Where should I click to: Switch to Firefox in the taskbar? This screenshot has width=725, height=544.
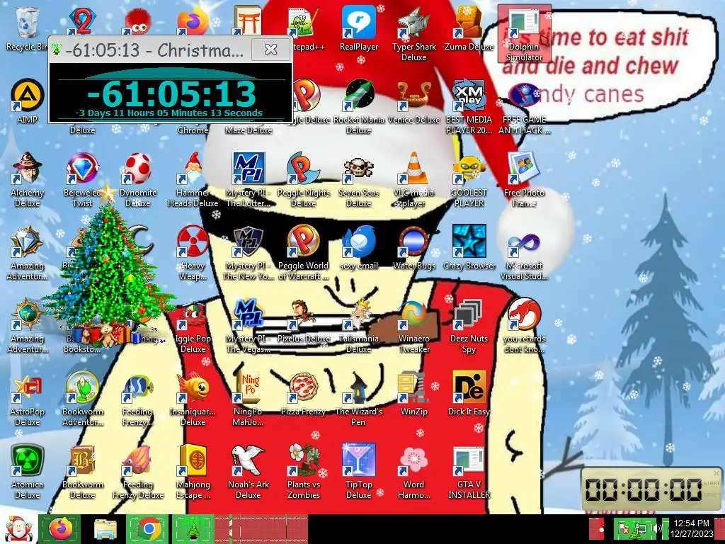pyautogui.click(x=61, y=528)
